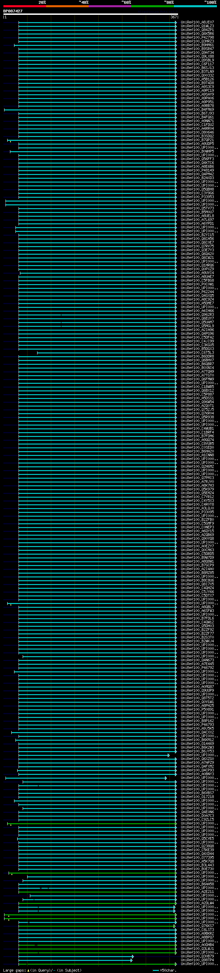Select the BP087427 query label
The width and height of the screenshot is (220, 973).
tap(13, 11)
